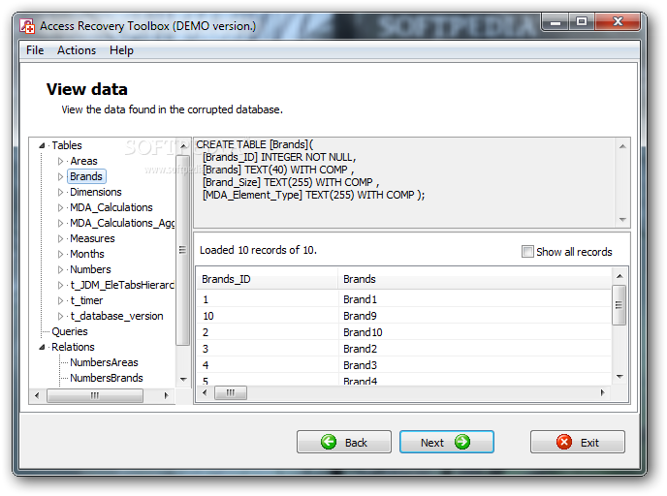667x496 pixels.
Task: Select the Areas table in tree
Action: (x=83, y=161)
